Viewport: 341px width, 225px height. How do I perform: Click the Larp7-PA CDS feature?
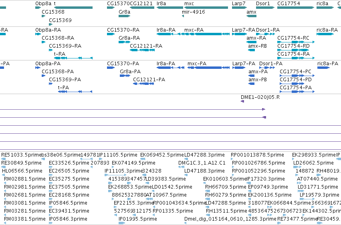[239, 68]
